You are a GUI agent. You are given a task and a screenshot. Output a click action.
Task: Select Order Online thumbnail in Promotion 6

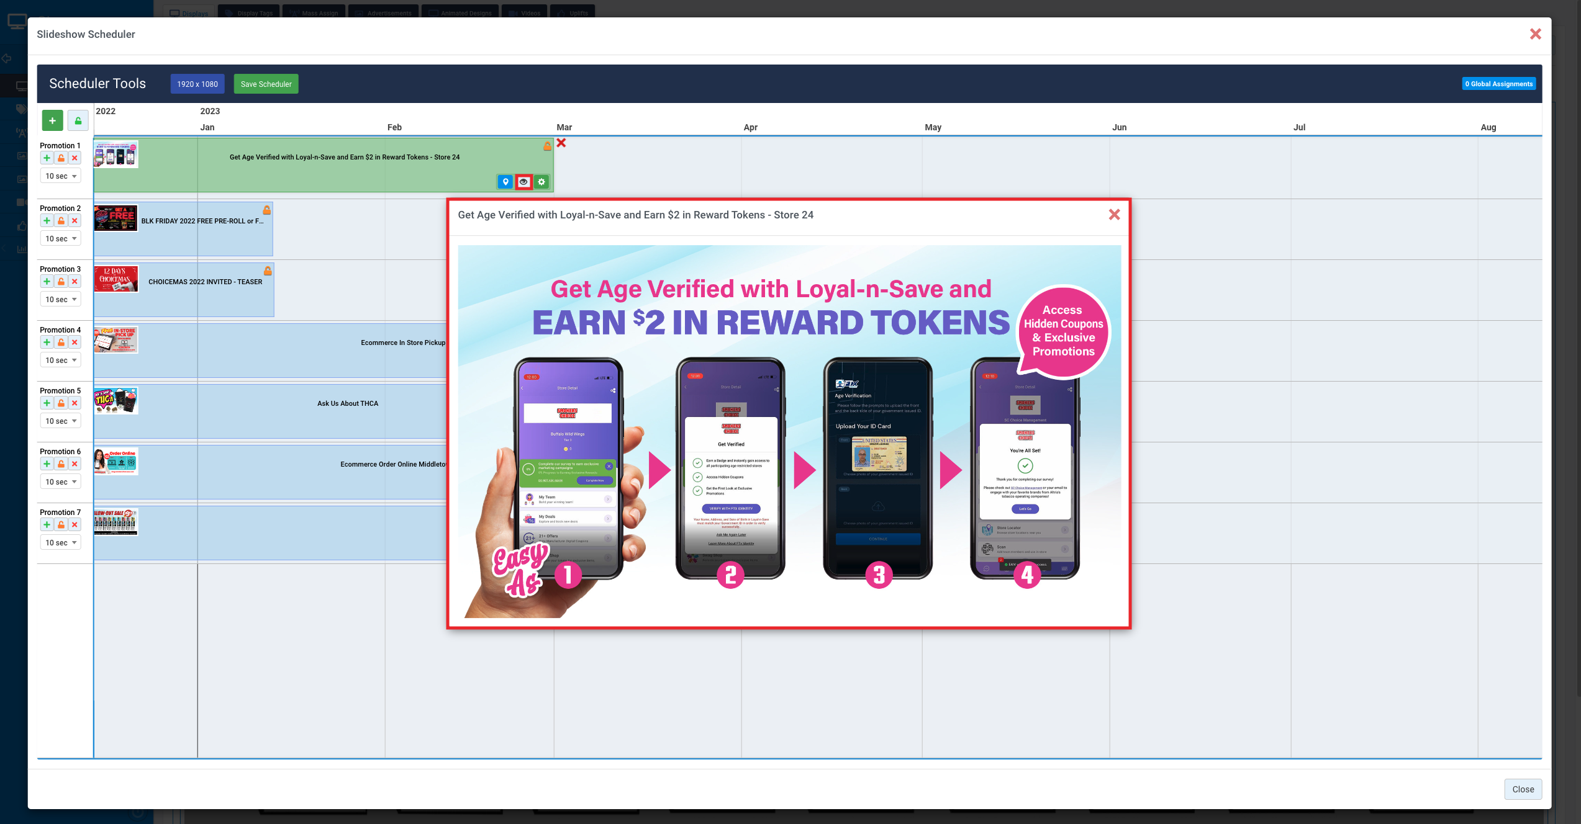[x=116, y=461]
